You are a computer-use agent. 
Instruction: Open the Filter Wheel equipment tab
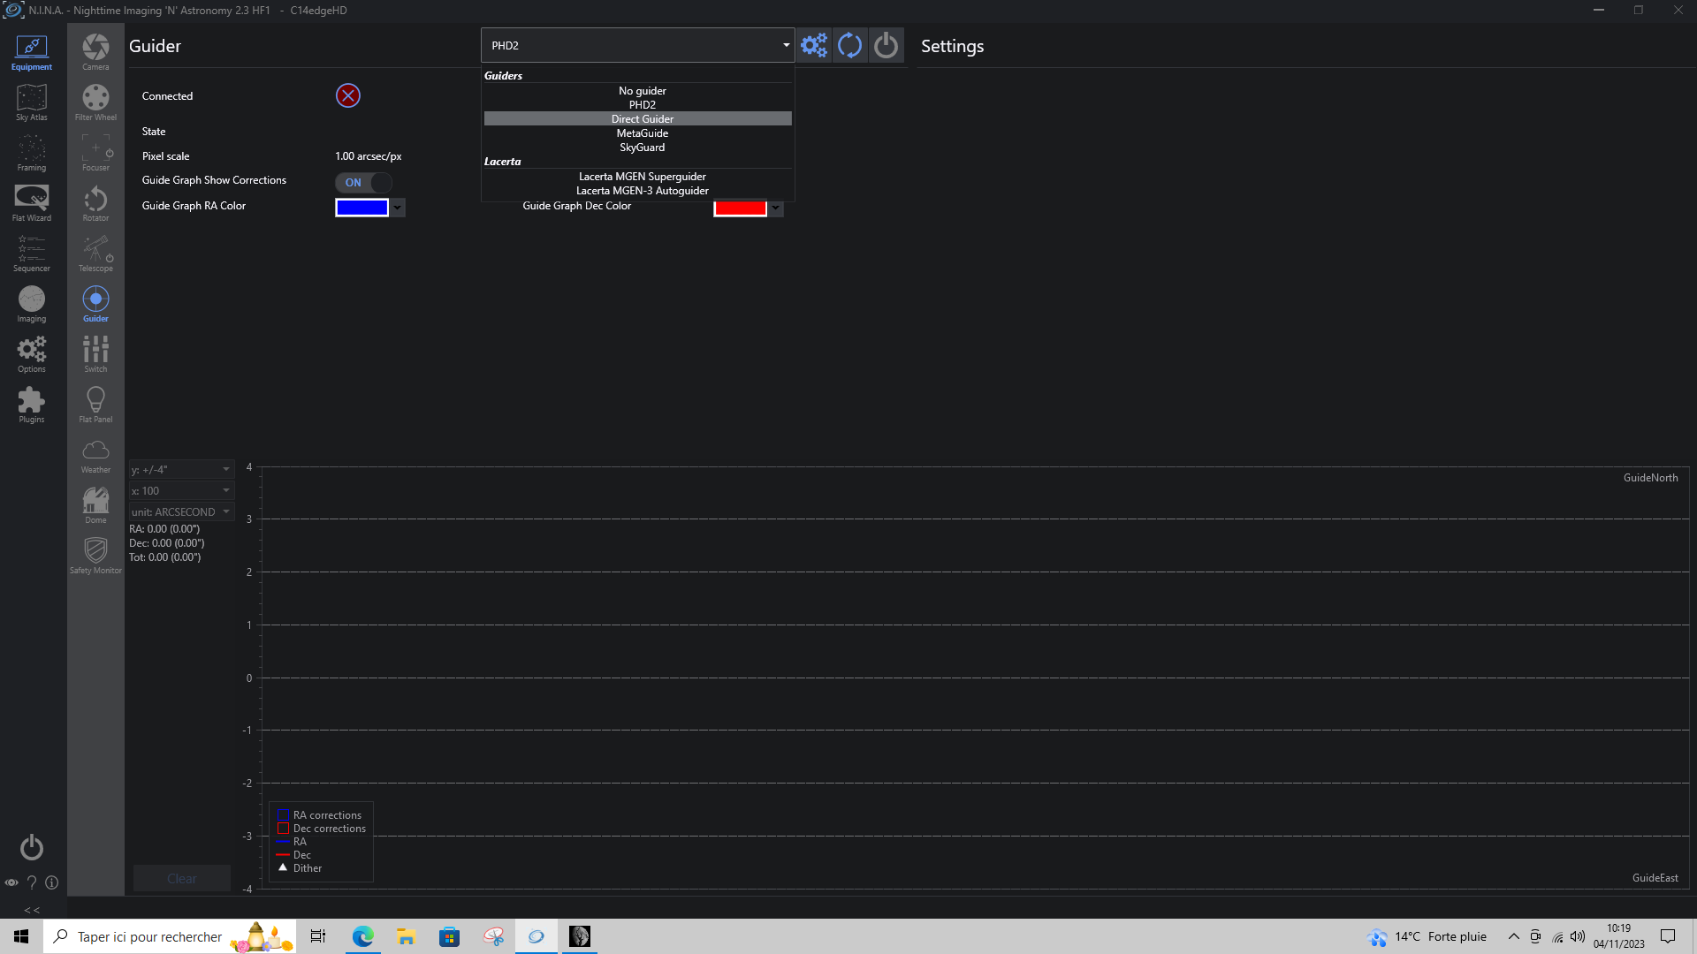click(95, 102)
